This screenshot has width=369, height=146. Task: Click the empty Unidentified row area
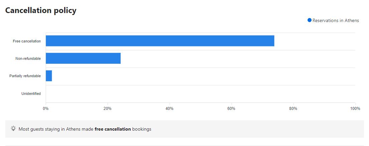pyautogui.click(x=200, y=94)
